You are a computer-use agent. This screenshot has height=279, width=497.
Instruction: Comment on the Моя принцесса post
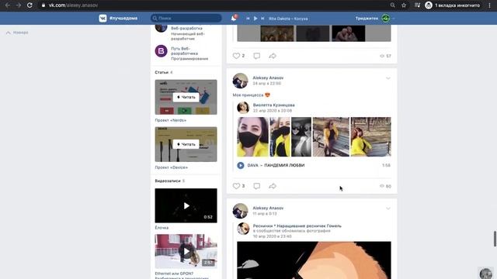(x=257, y=186)
